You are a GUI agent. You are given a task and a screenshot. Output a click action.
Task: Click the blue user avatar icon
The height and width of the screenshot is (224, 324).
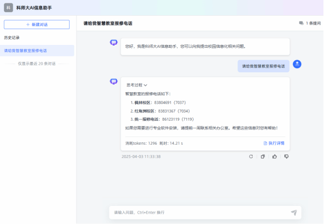(297, 64)
